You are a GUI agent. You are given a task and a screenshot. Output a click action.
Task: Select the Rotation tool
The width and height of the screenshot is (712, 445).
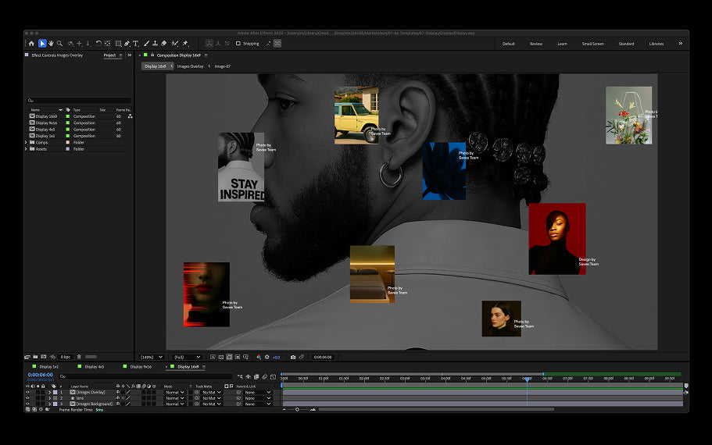tap(98, 44)
